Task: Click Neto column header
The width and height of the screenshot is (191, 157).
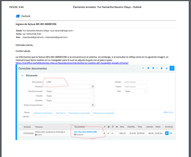Action: [122, 127]
